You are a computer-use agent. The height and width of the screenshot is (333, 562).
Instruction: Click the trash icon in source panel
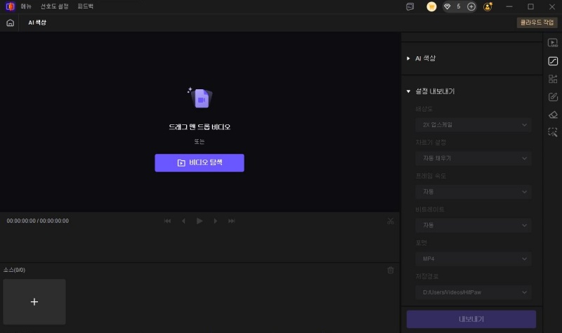click(391, 270)
